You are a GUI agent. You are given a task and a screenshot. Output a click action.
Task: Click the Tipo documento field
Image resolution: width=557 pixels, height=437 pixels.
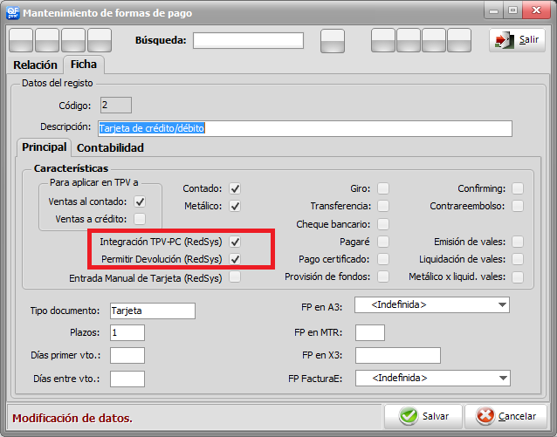tap(153, 311)
